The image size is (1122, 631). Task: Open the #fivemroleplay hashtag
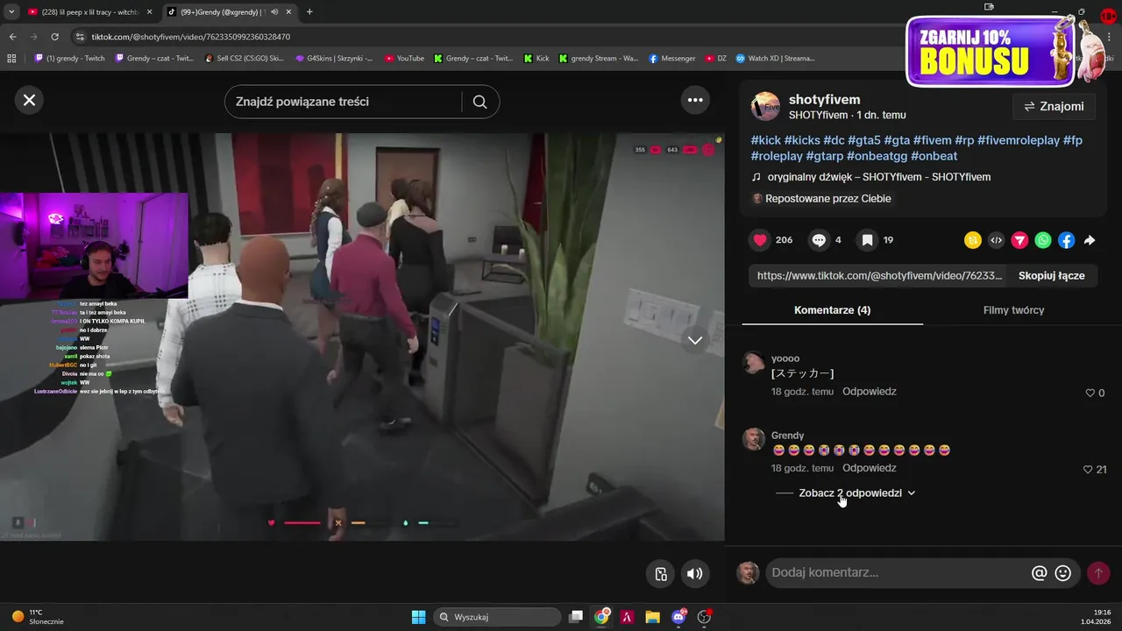click(1018, 140)
